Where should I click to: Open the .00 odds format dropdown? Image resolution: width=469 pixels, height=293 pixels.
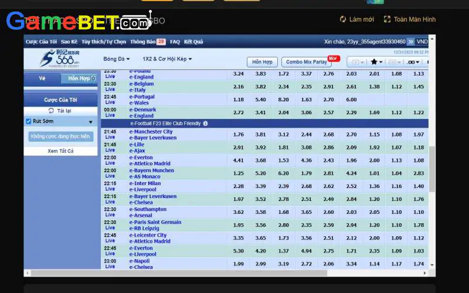point(413,62)
